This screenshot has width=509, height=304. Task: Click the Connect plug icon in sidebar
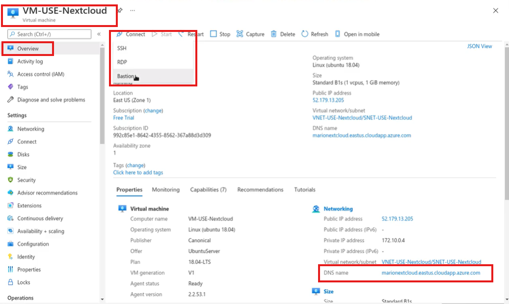pos(10,141)
